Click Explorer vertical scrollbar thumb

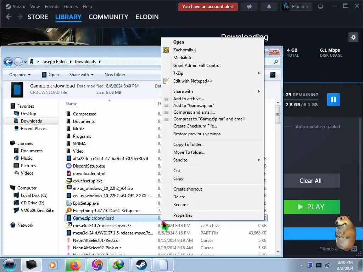(278, 115)
